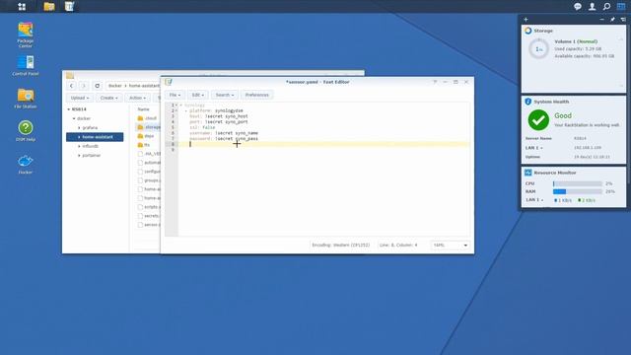
Task: Open the DSM search magnifier icon
Action: pyautogui.click(x=606, y=7)
